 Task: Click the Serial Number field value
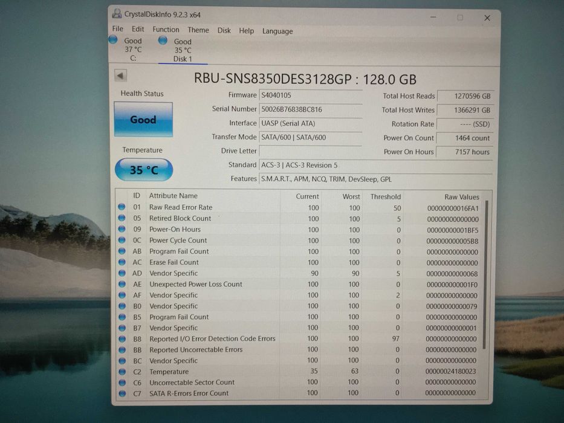tap(311, 109)
